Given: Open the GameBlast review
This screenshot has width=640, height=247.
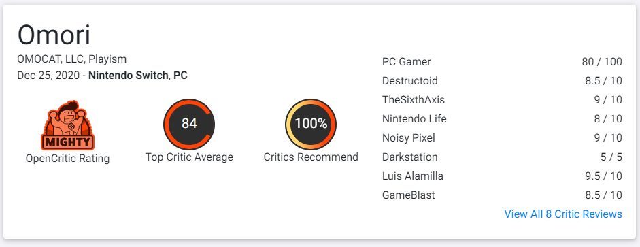Looking at the screenshot, I should click(x=409, y=195).
